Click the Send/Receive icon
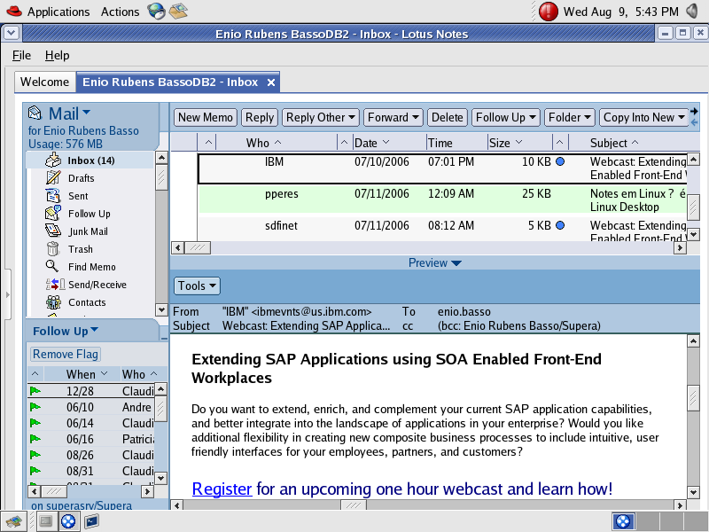The height and width of the screenshot is (532, 709). (55, 284)
